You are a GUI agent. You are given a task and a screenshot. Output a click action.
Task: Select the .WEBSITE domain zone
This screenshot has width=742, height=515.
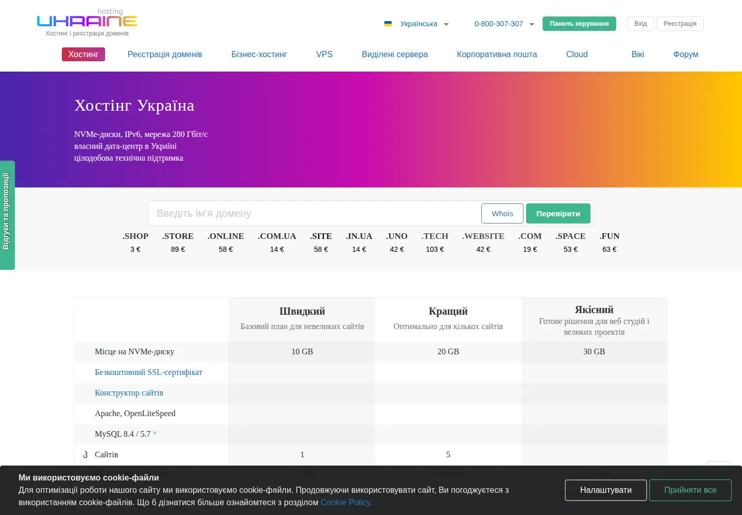point(483,236)
